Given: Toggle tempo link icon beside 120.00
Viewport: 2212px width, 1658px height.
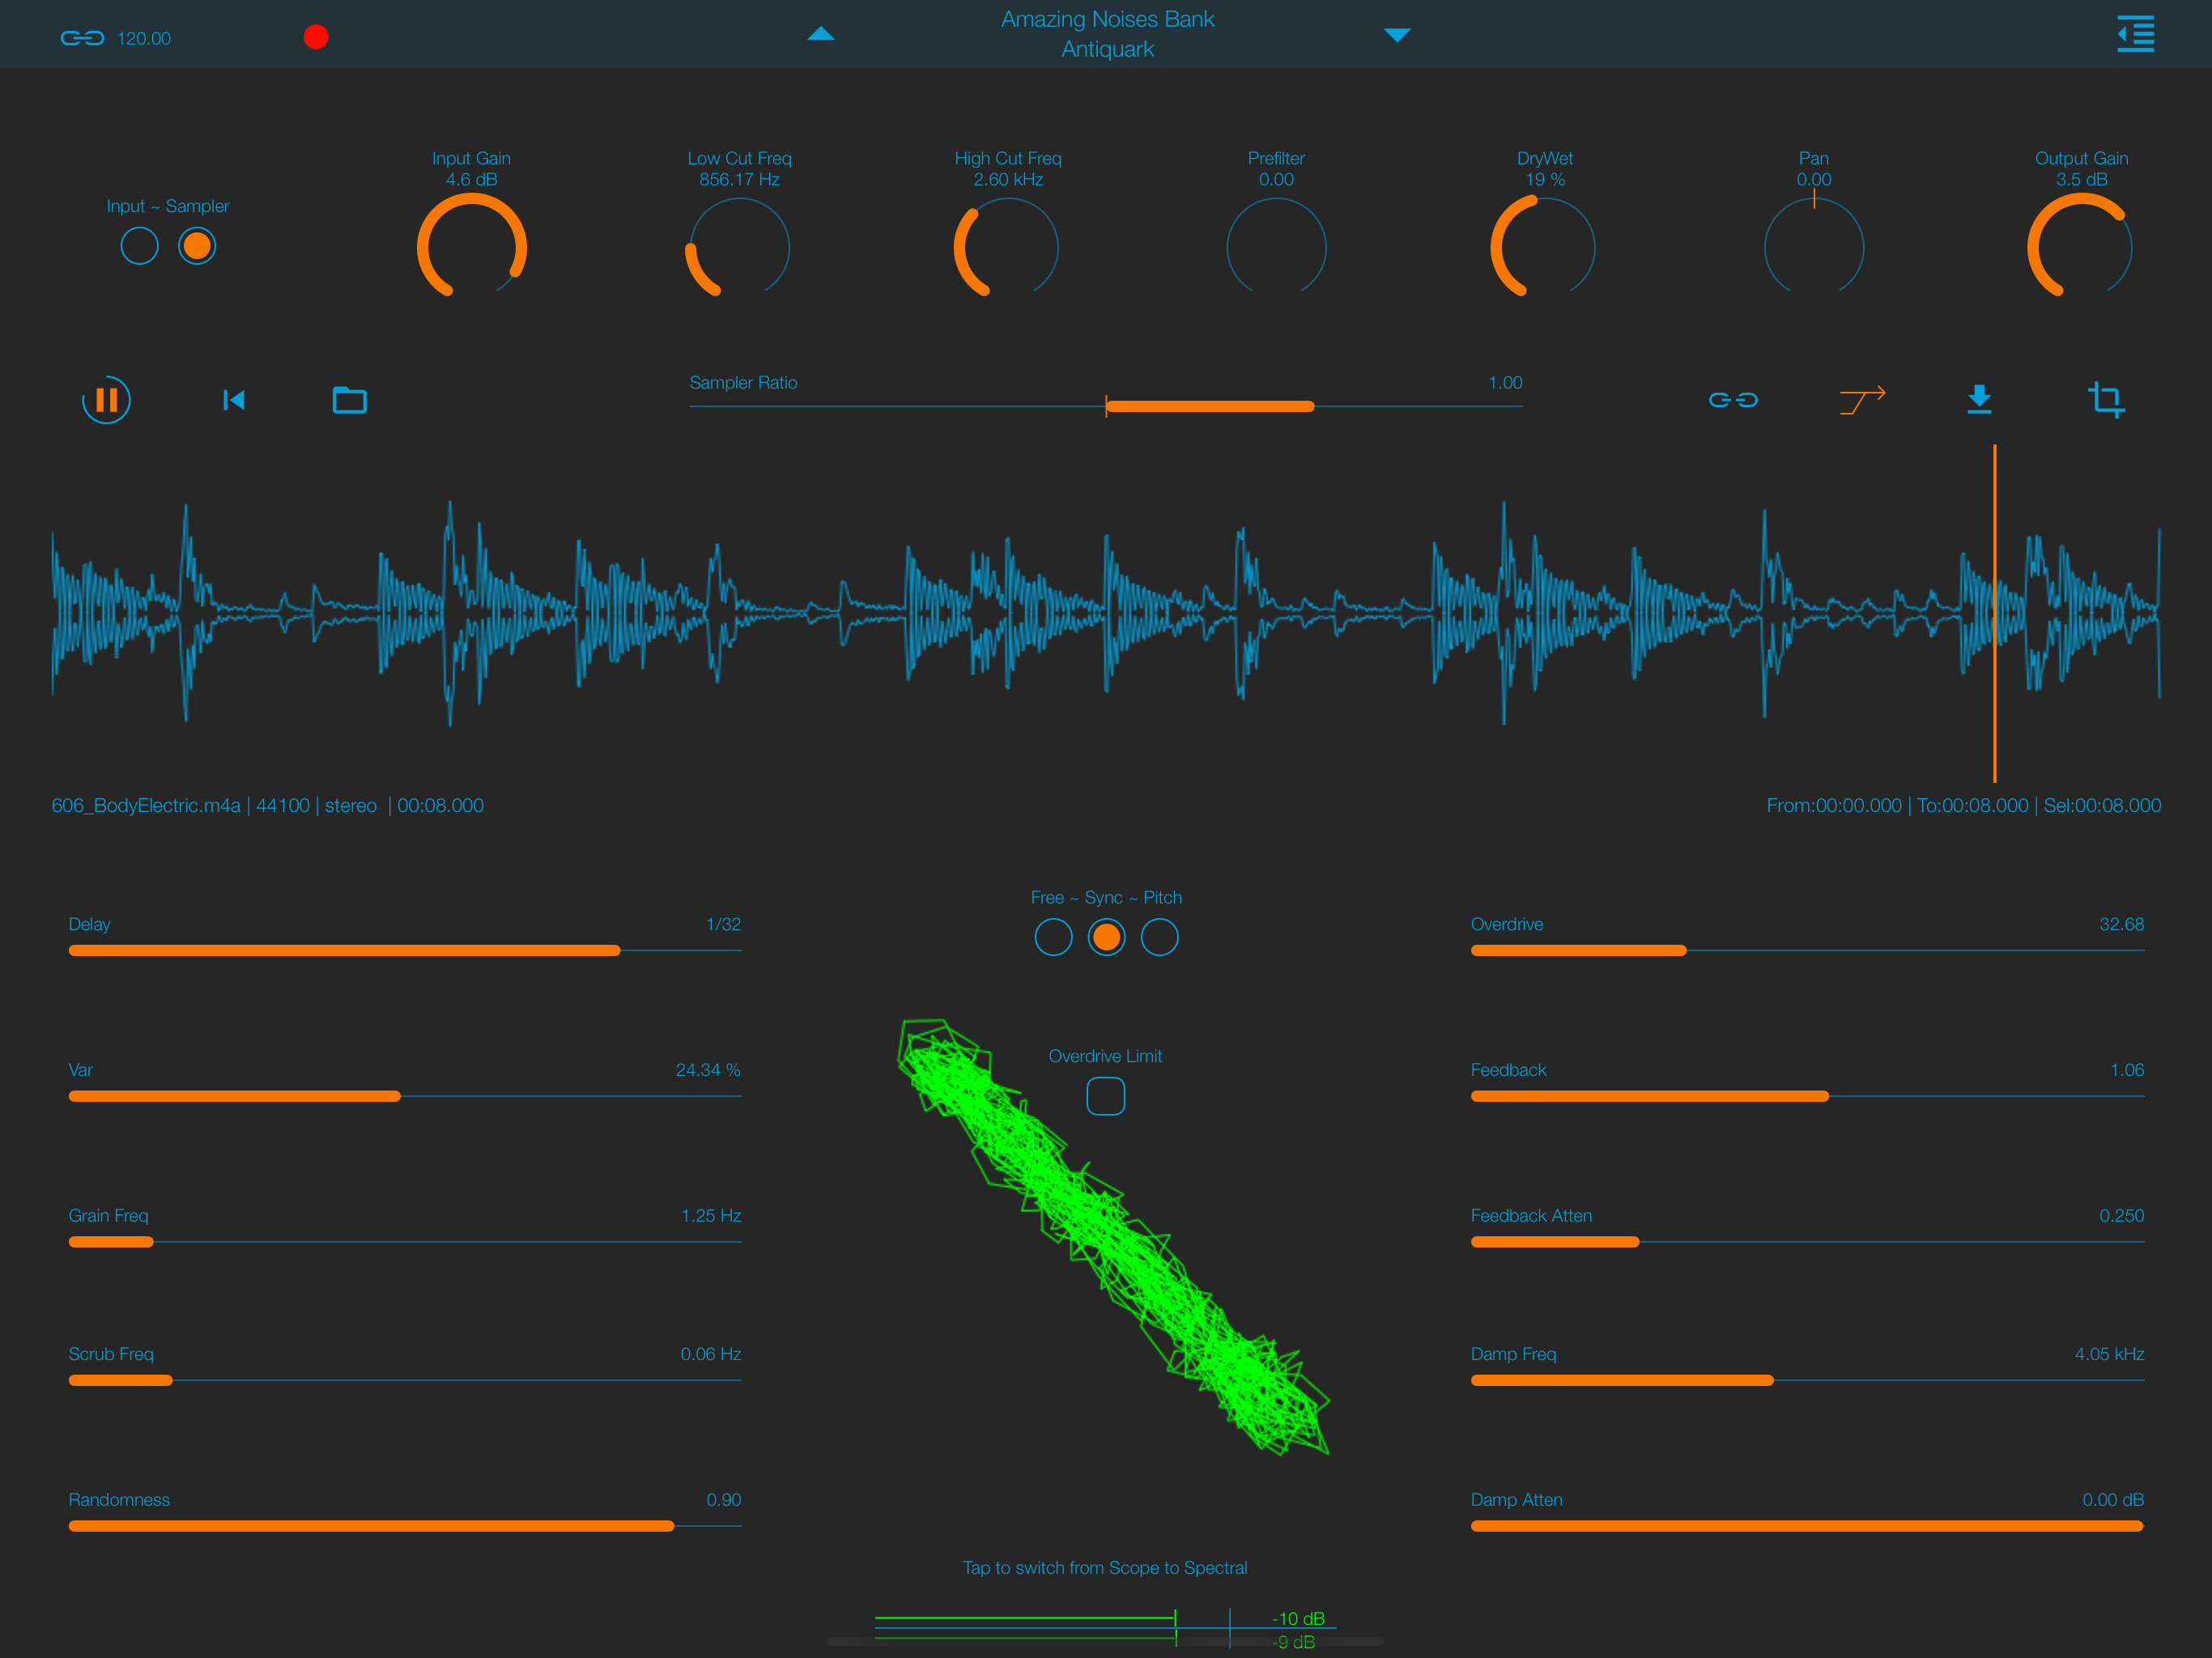Looking at the screenshot, I should (x=82, y=38).
